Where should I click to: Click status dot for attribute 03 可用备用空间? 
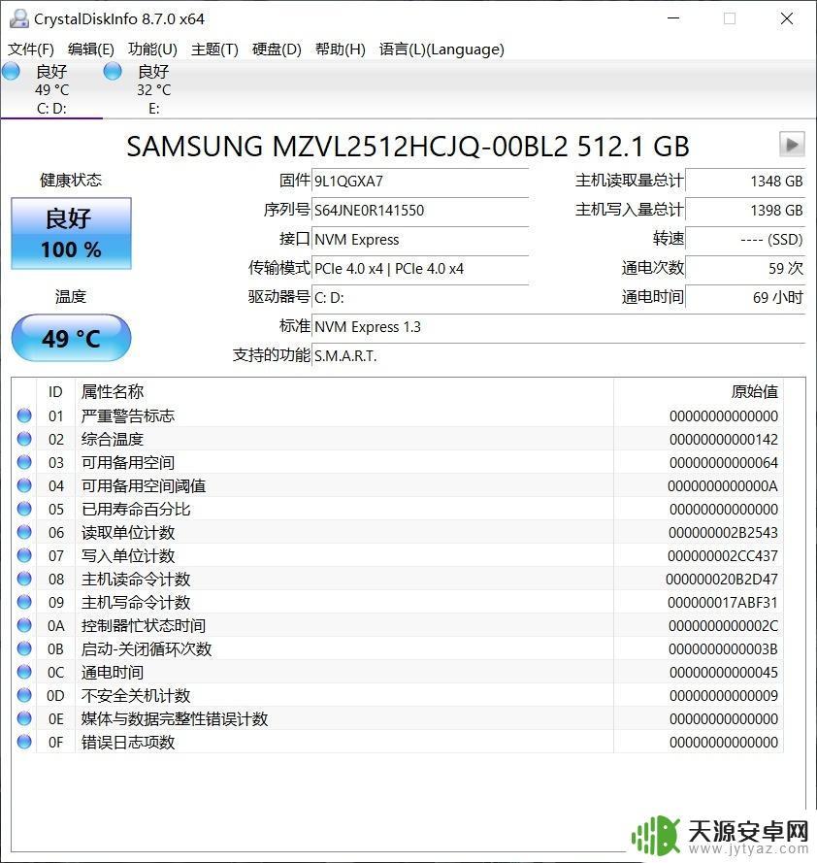(24, 462)
